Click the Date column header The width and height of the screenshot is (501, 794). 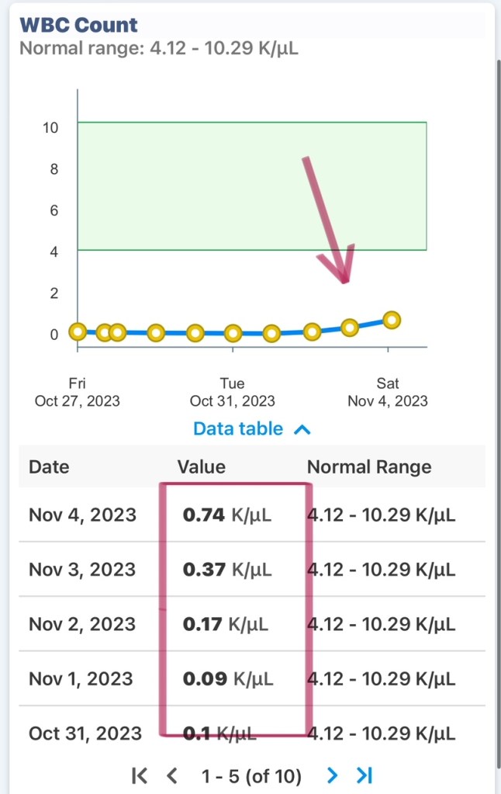point(49,466)
